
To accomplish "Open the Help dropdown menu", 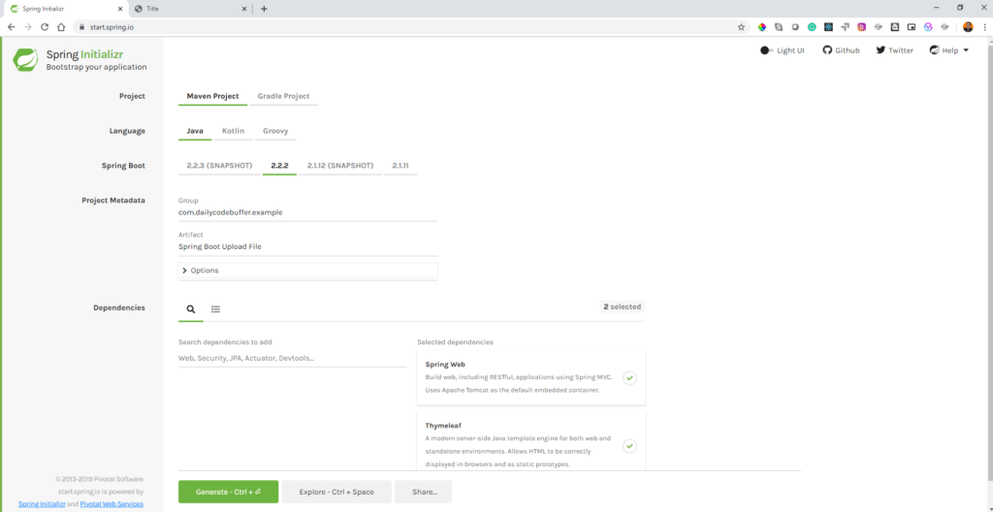I will pos(948,50).
